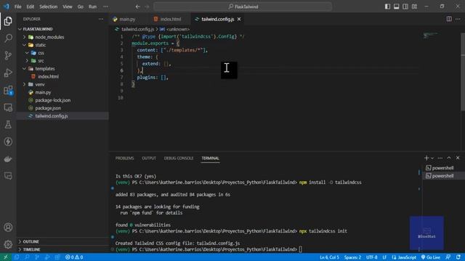
Task: Open the terminal launch profile dropdown
Action: point(432,158)
